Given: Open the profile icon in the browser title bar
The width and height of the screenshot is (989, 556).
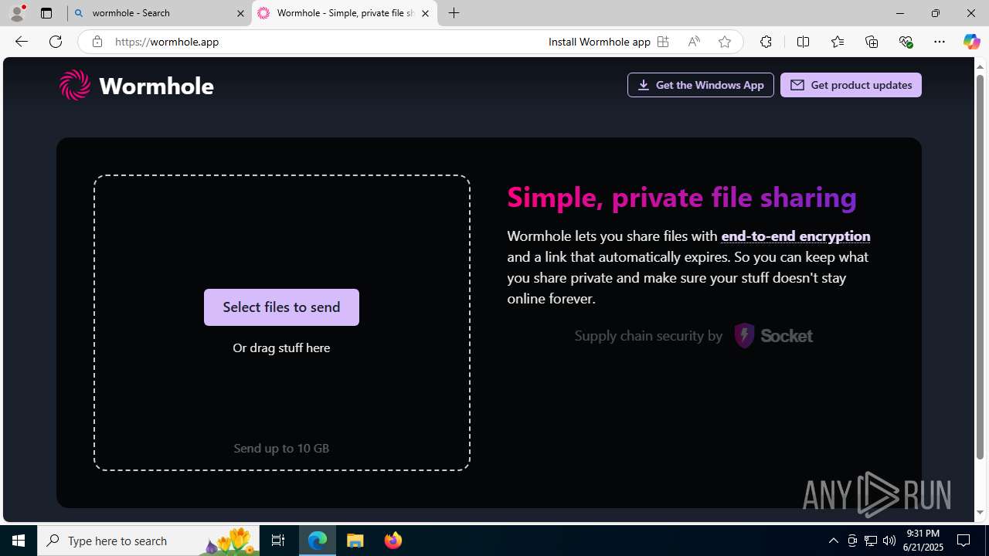Looking at the screenshot, I should (x=17, y=13).
